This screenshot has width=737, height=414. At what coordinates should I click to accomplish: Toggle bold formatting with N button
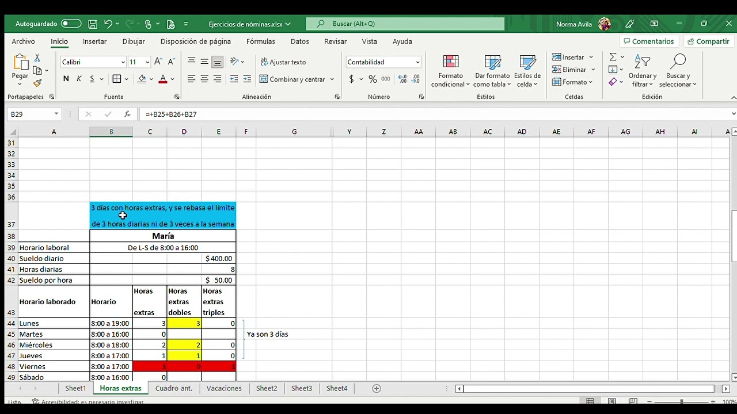point(66,79)
